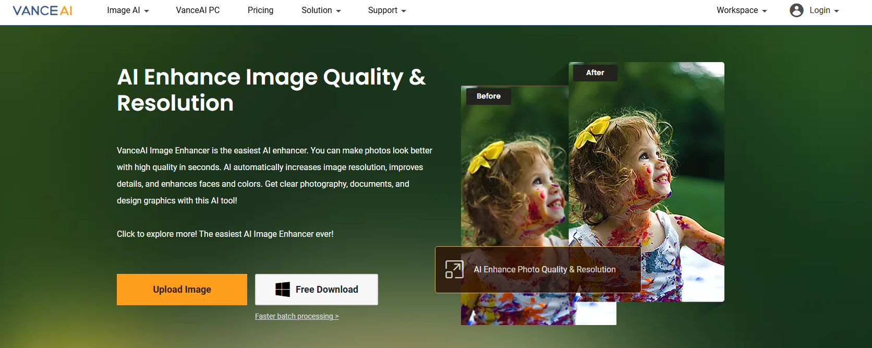The height and width of the screenshot is (348, 872).
Task: Click the VanceAI logo
Action: pos(43,10)
